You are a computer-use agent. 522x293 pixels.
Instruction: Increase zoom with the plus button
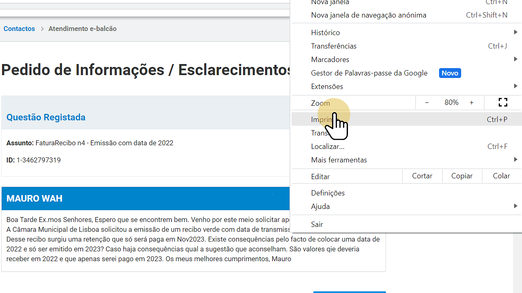pos(471,102)
